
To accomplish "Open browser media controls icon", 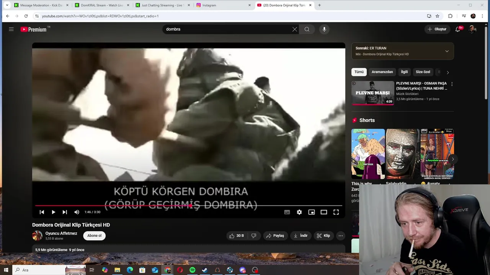I will click(x=464, y=16).
